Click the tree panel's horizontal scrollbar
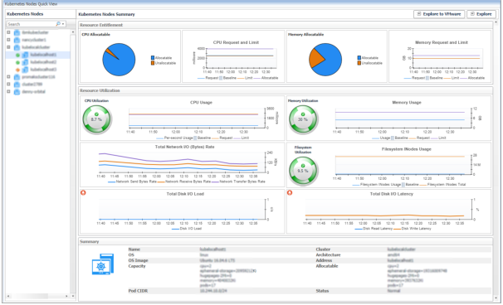 tap(38, 296)
